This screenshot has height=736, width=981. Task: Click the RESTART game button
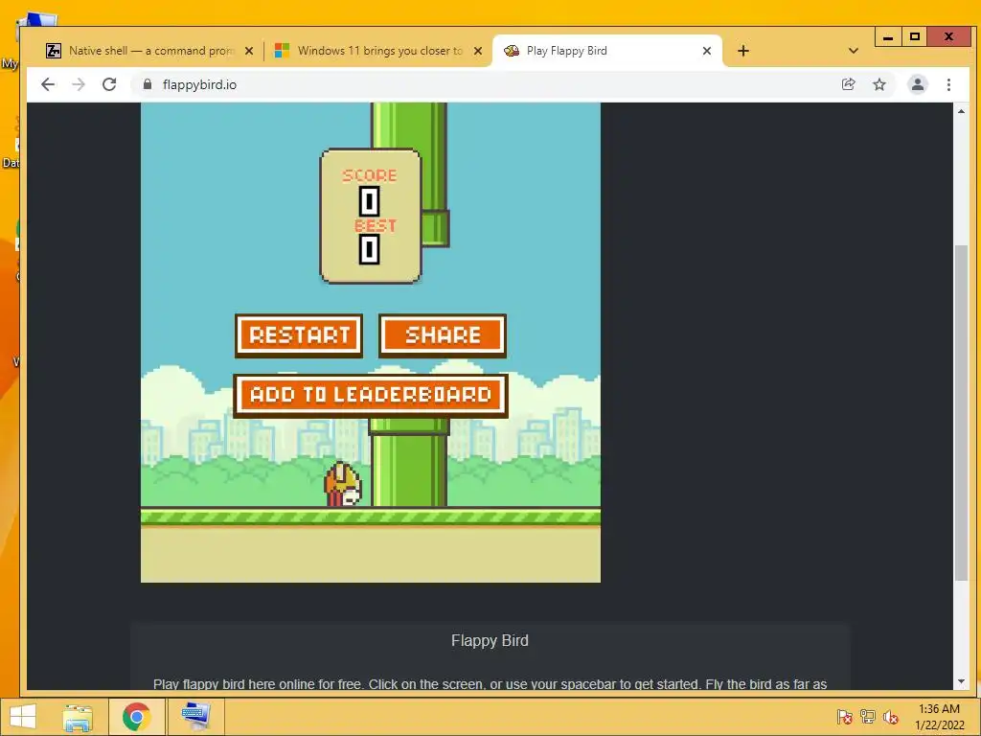299,335
